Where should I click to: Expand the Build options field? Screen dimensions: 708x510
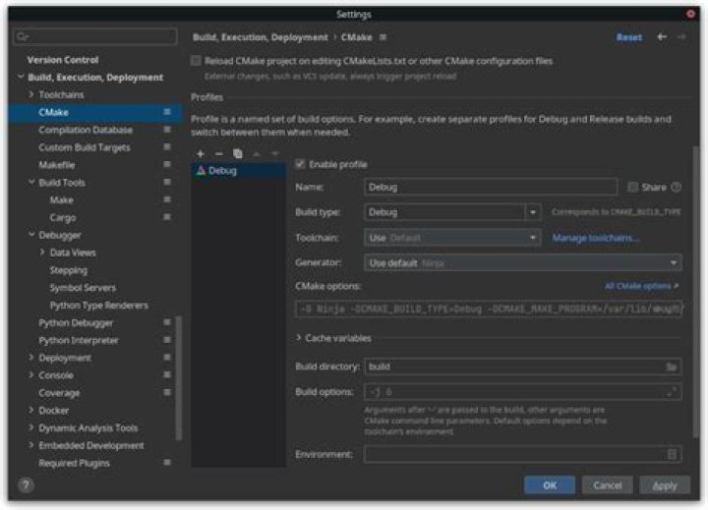pos(672,392)
